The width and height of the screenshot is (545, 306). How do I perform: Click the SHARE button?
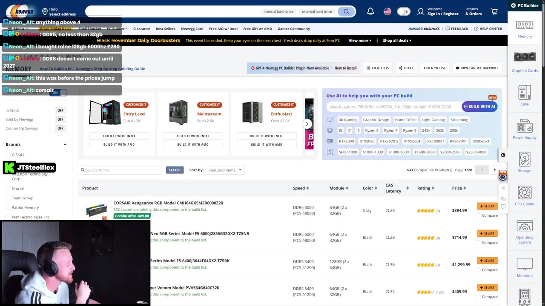point(406,68)
